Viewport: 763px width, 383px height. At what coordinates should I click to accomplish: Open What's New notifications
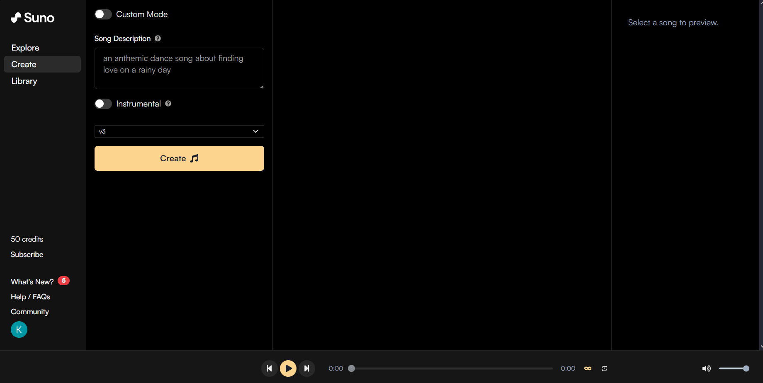coord(32,282)
